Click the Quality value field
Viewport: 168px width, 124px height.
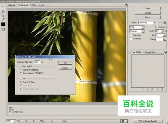click(158, 31)
